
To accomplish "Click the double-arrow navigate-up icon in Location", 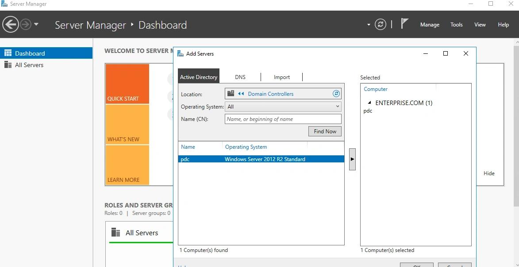I will [x=241, y=94].
